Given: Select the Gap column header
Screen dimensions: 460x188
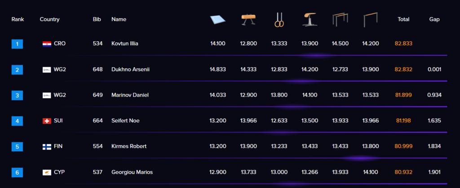Looking at the screenshot, I should coord(434,19).
